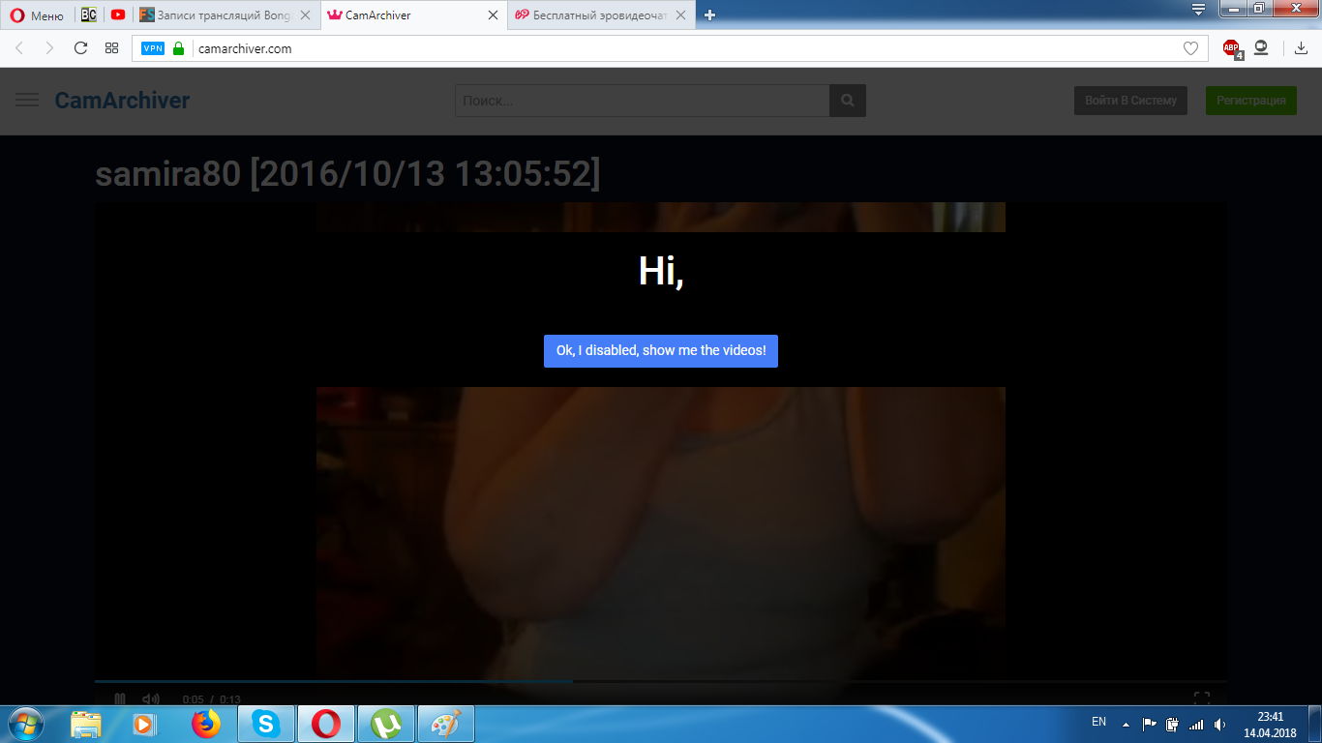Open Skype from the taskbar
The width and height of the screenshot is (1322, 743).
265,724
